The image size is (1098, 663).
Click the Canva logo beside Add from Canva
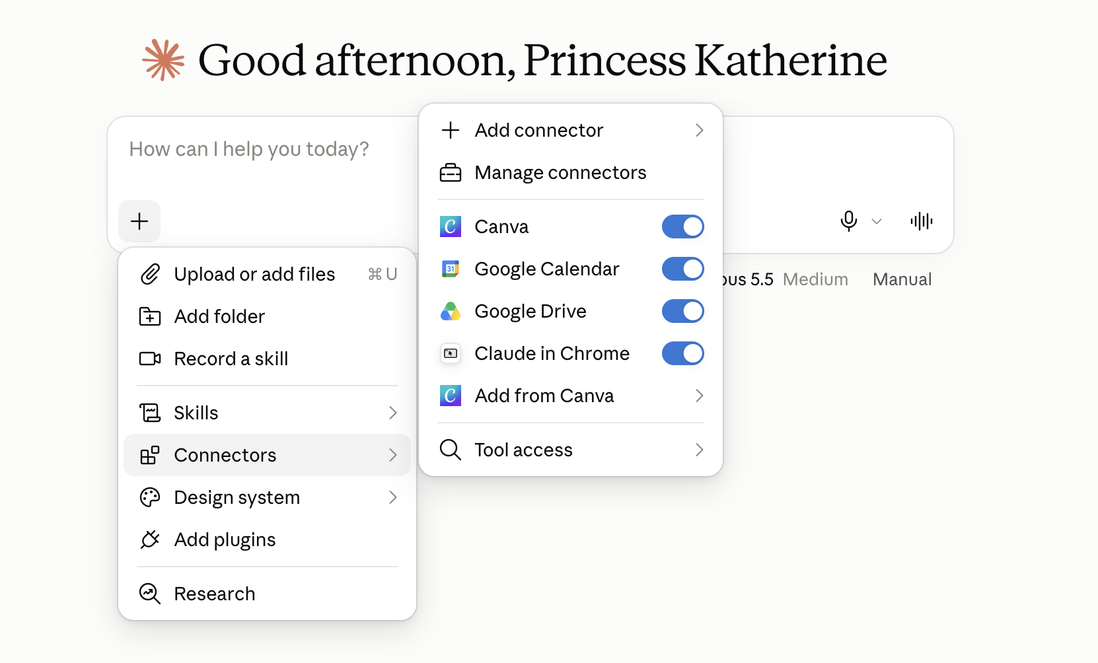click(x=451, y=396)
